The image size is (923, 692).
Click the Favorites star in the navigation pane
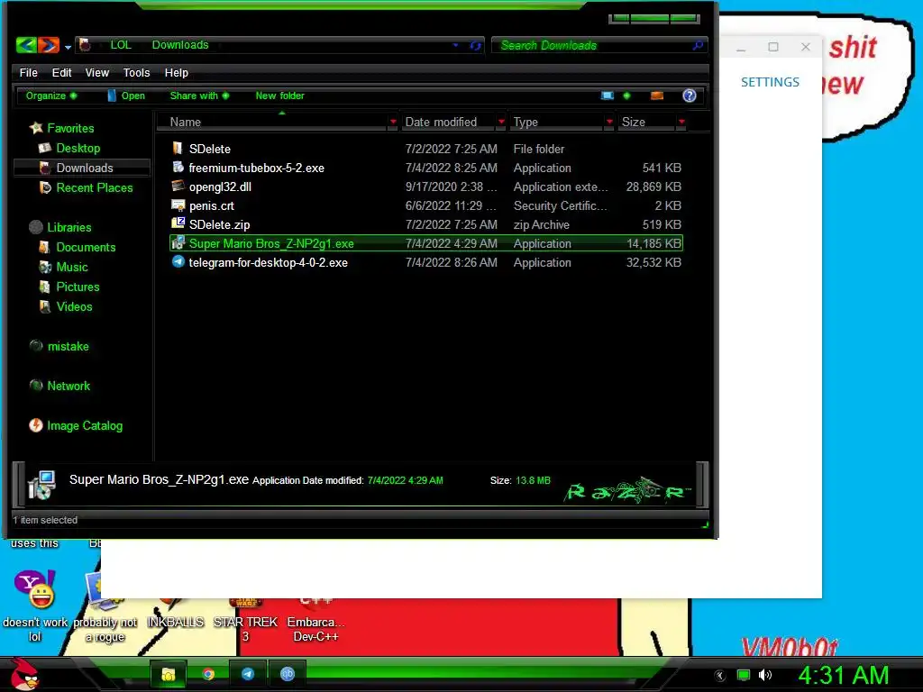36,128
